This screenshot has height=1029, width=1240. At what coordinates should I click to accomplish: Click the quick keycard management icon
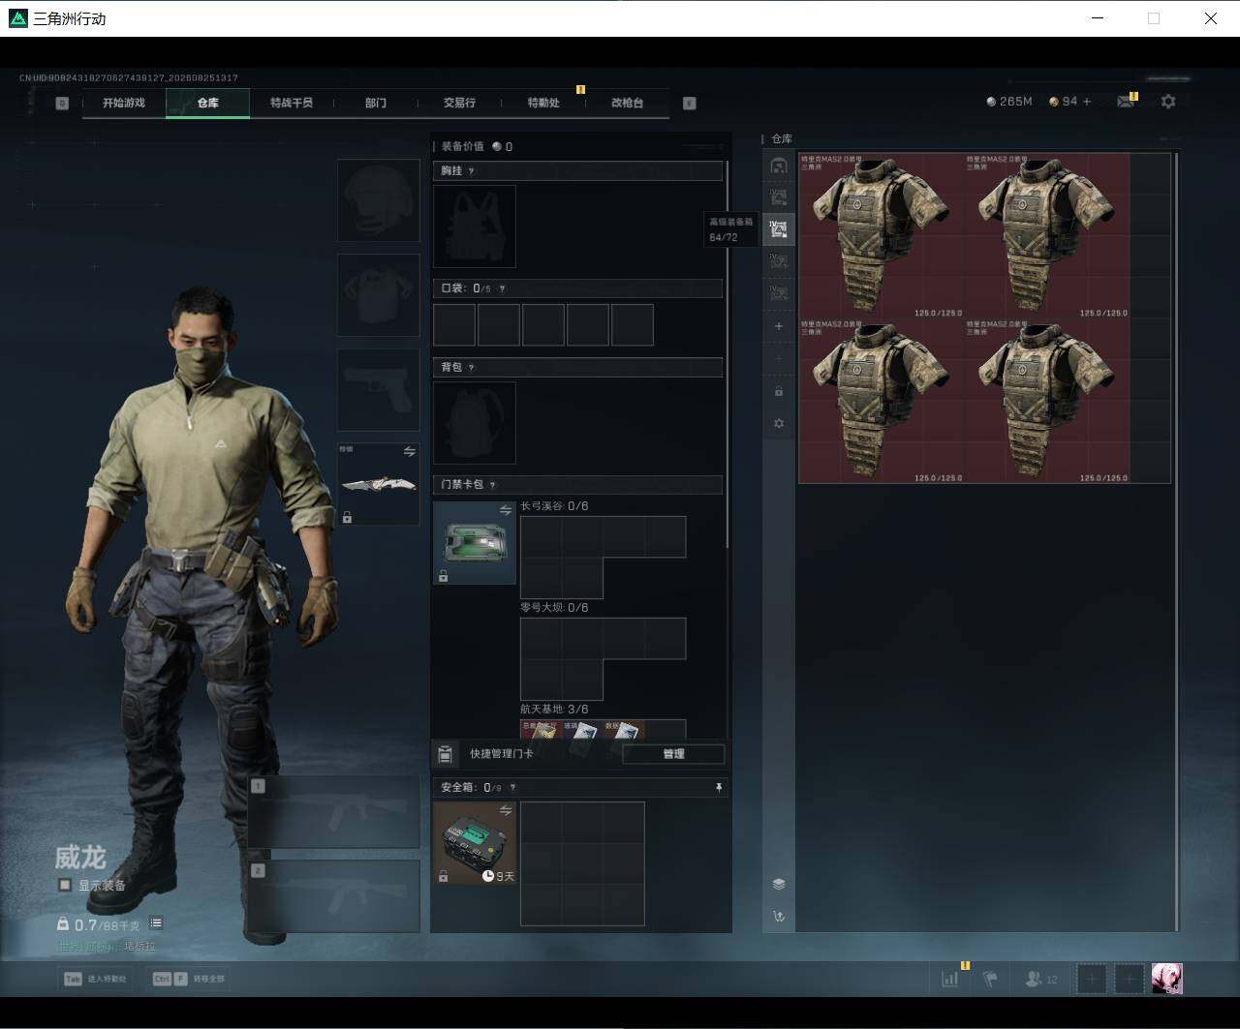pyautogui.click(x=446, y=754)
